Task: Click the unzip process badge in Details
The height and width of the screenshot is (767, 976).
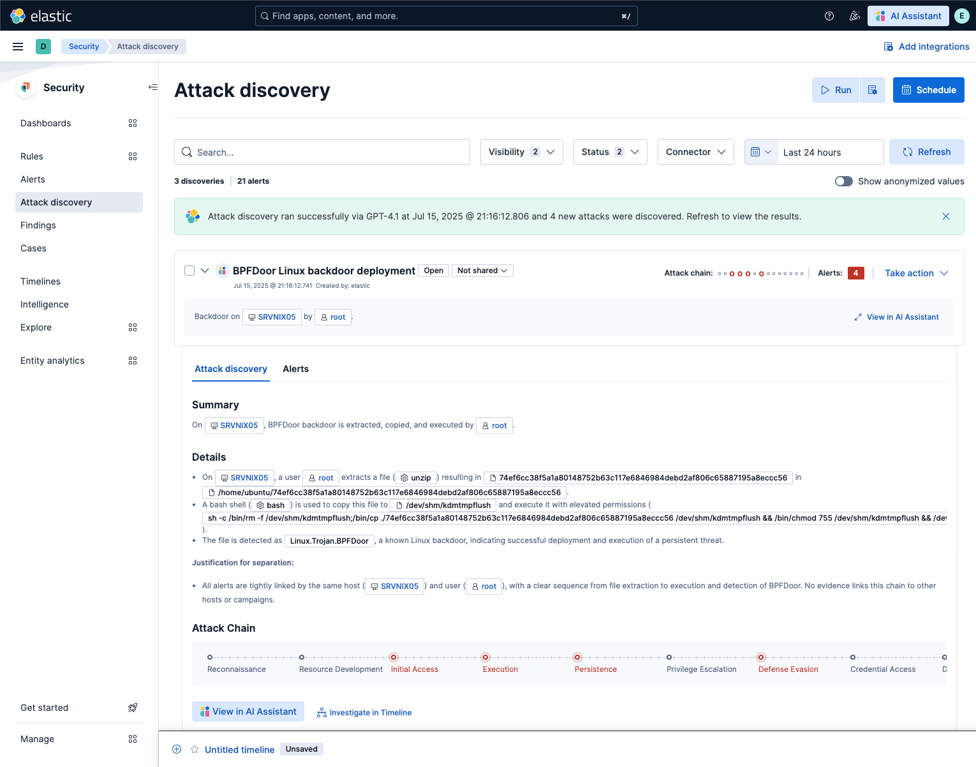Action: tap(416, 478)
